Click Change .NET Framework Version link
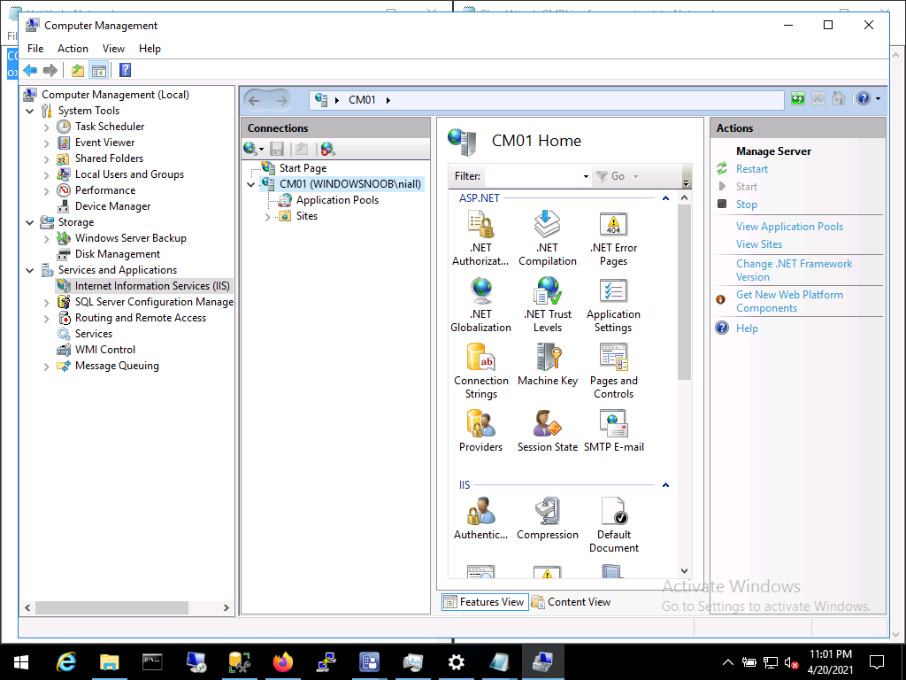 pos(794,270)
